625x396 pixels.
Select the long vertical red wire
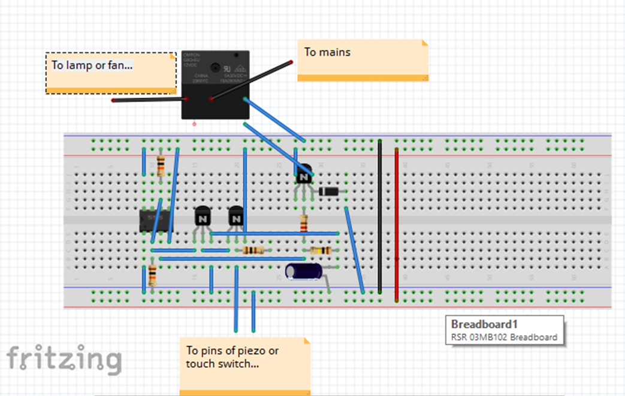[397, 225]
